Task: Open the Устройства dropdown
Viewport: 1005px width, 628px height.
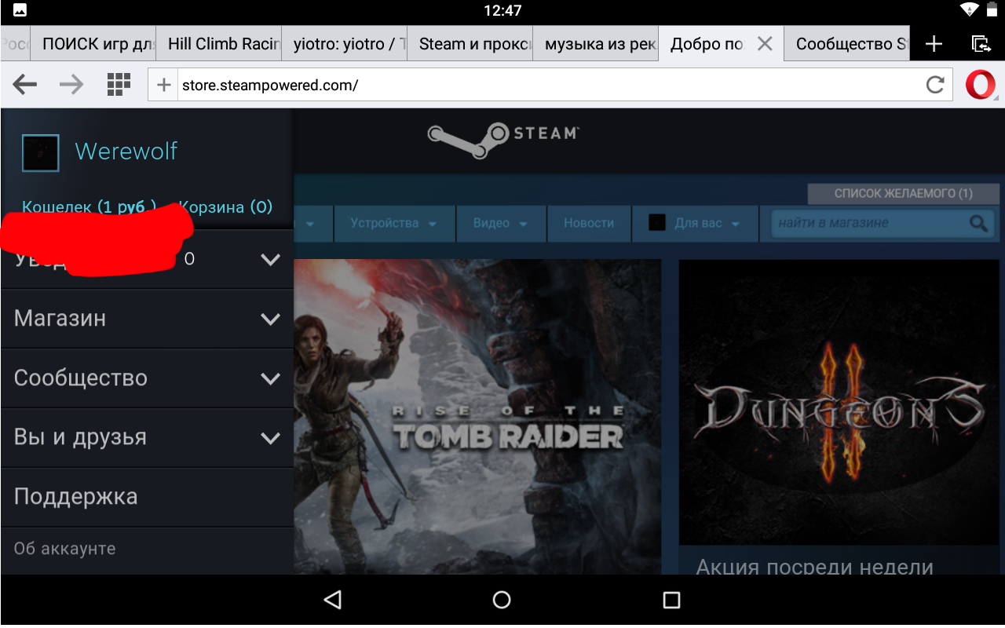Action: pyautogui.click(x=394, y=224)
